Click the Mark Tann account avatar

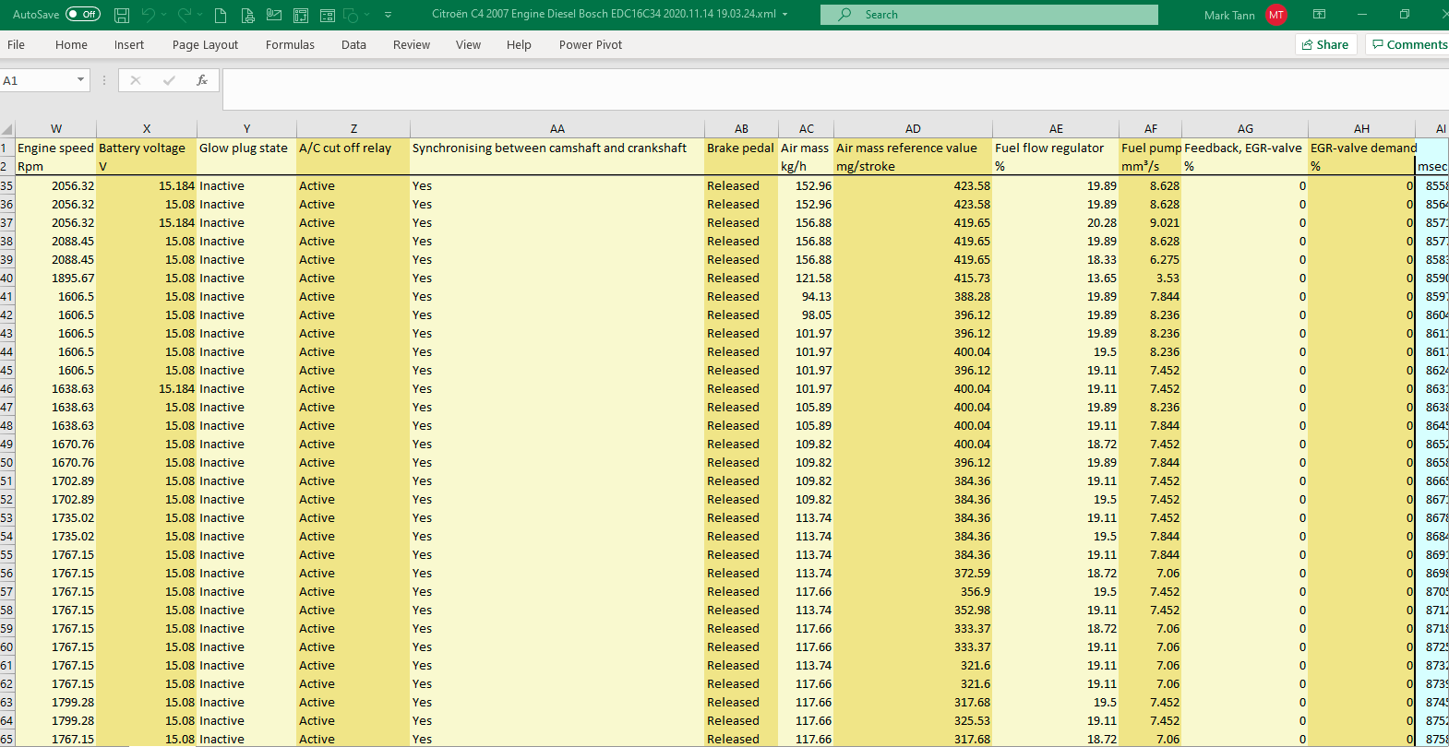tap(1276, 15)
